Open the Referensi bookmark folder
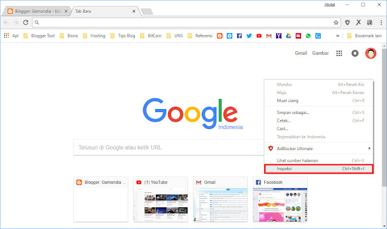This screenshot has width=387, height=229. (200, 36)
